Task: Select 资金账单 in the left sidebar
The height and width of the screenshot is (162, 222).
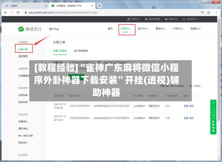Action: point(23,102)
